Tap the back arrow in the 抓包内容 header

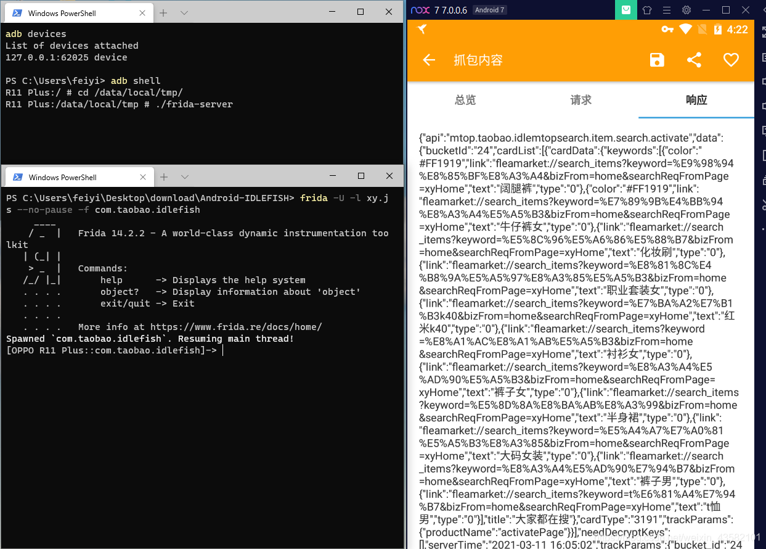click(429, 60)
